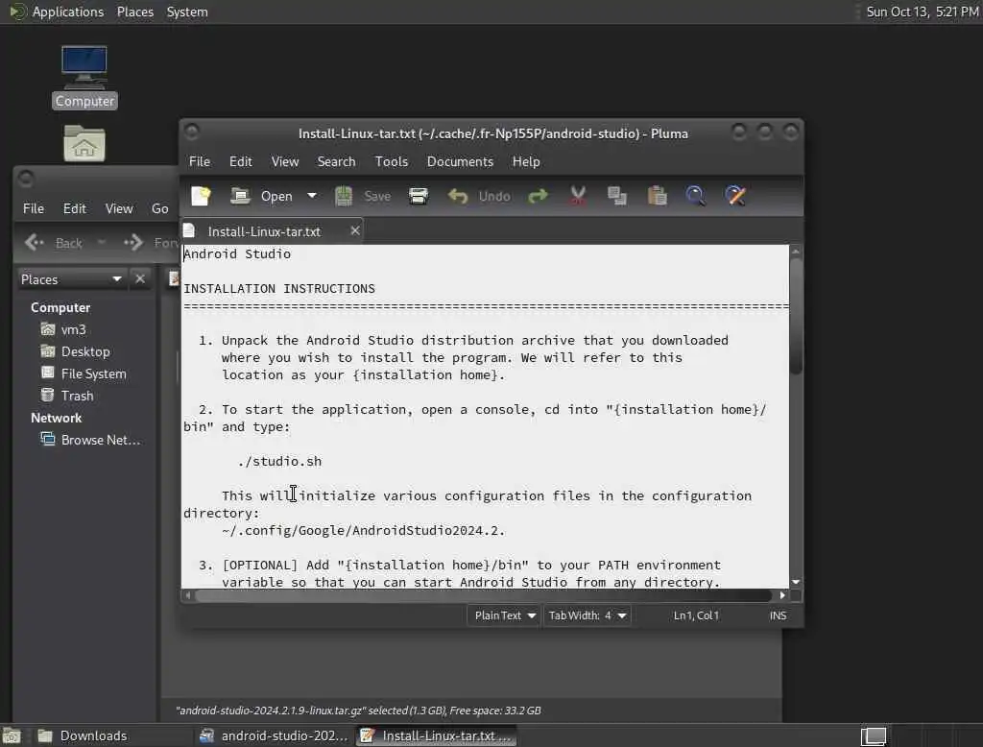Viewport: 983px width, 747px height.
Task: Open the Documents menu
Action: coord(460,162)
